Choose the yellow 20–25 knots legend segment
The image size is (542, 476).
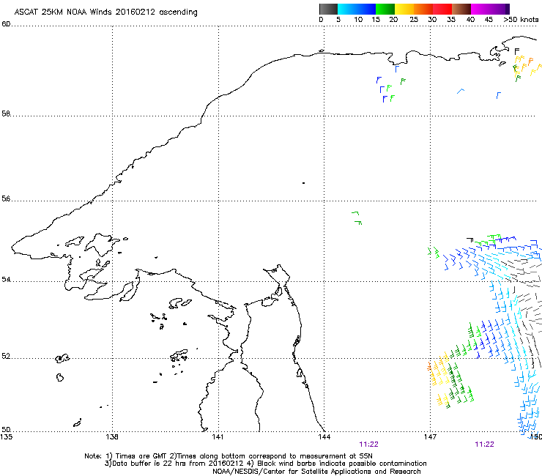(404, 9)
